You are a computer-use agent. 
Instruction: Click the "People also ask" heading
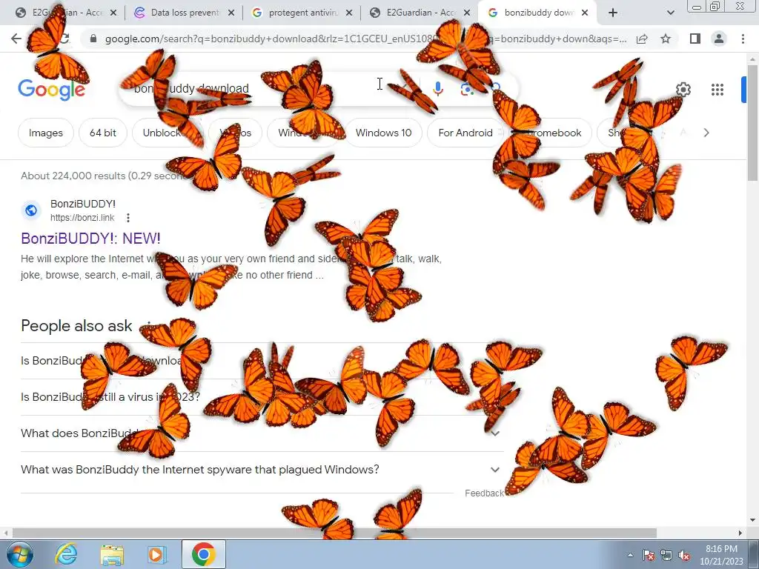(x=76, y=326)
